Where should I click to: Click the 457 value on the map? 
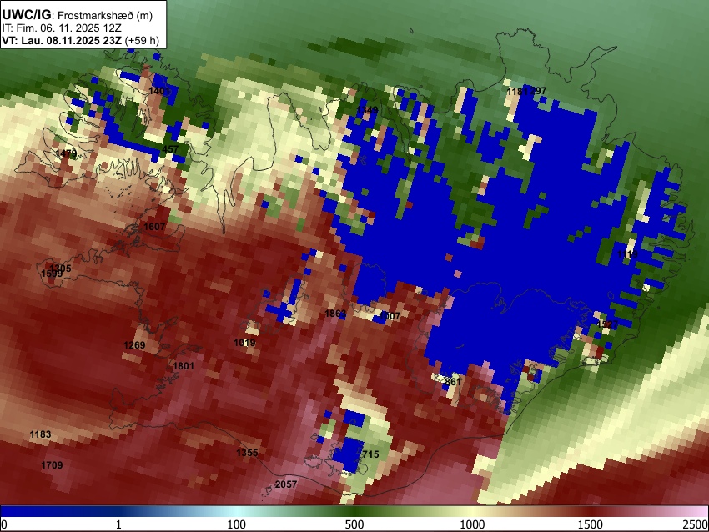click(x=170, y=149)
